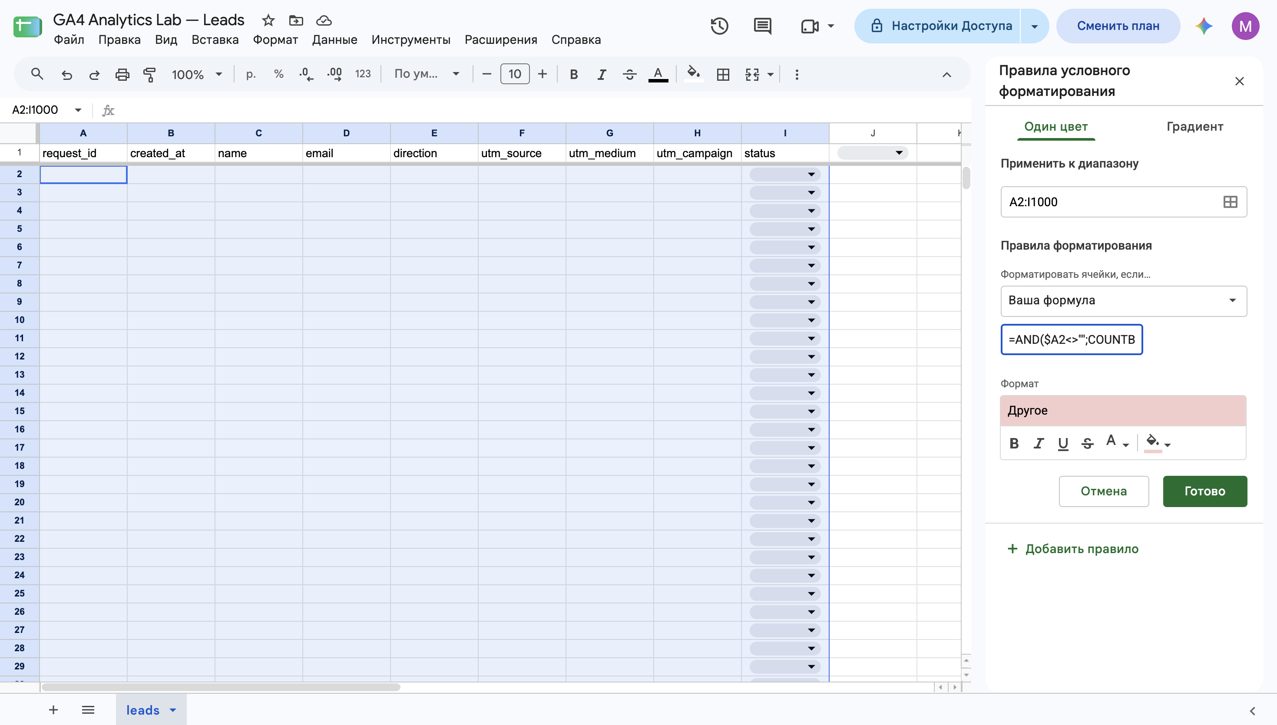Open the zoom 100% dropdown
The height and width of the screenshot is (725, 1277).
coord(197,75)
